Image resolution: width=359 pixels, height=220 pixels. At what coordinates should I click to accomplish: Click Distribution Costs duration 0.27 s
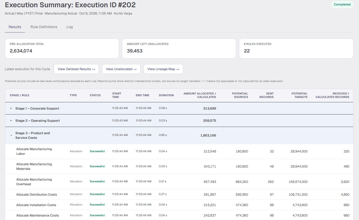tap(163, 194)
